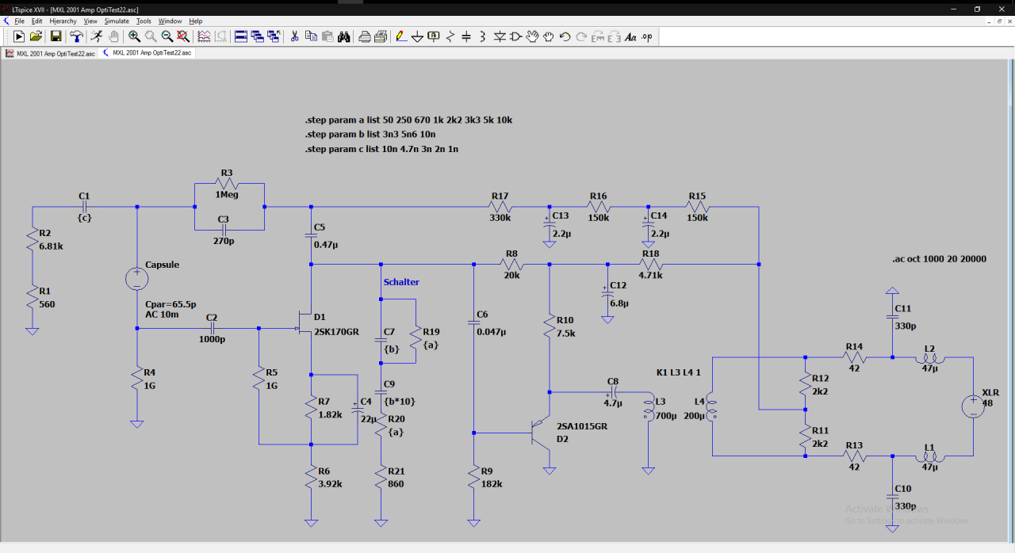This screenshot has height=553, width=1015.
Task: Insert Text with Aa icon
Action: coord(630,36)
